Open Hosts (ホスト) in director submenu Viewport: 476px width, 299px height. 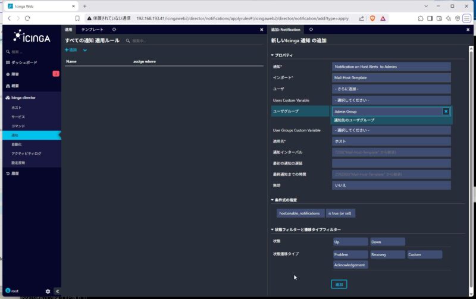click(x=17, y=108)
